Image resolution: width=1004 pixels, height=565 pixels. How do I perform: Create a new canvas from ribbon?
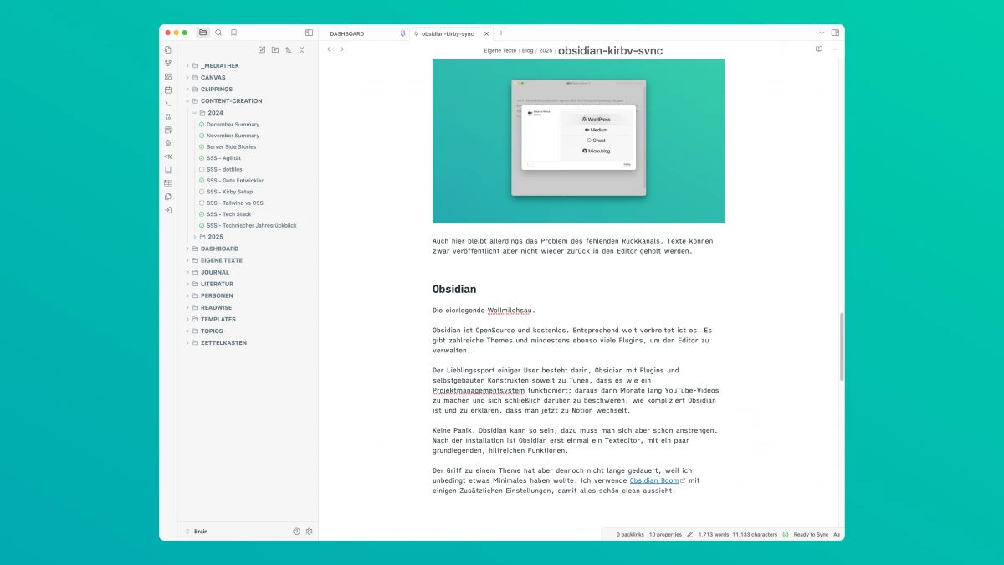[168, 76]
